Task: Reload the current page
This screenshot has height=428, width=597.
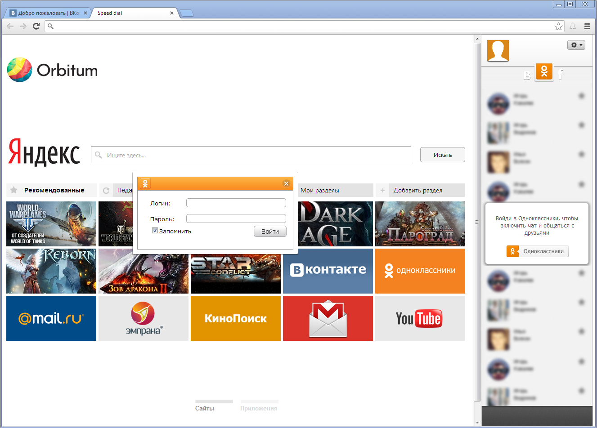Action: click(x=36, y=26)
